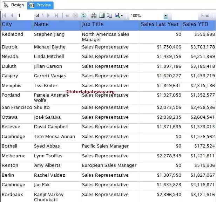Select the $4,251,369 Sales YTD value
This screenshot has width=216, height=202.
(x=199, y=58)
